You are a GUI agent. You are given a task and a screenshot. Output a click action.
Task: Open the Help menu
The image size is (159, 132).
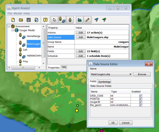pos(27,13)
